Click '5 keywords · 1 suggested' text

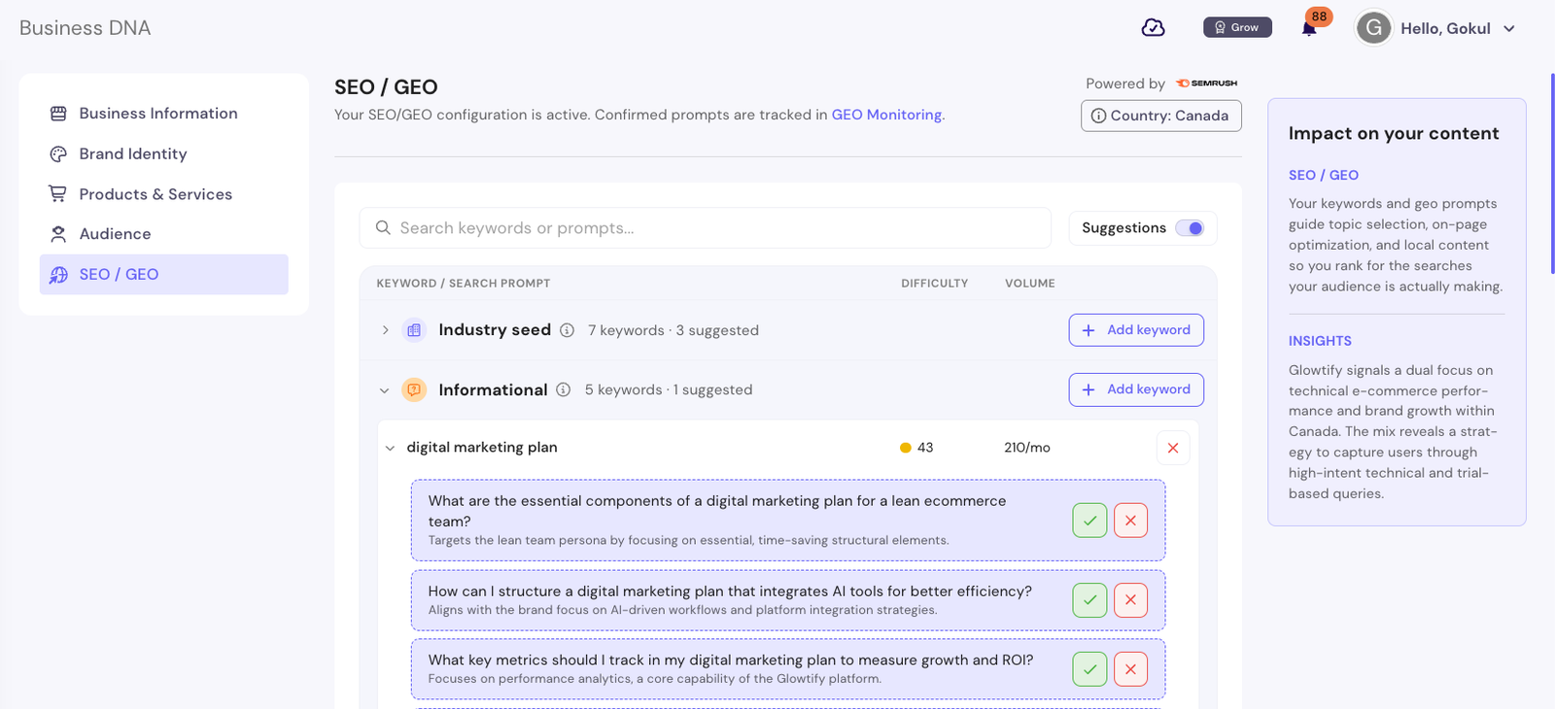[669, 389]
